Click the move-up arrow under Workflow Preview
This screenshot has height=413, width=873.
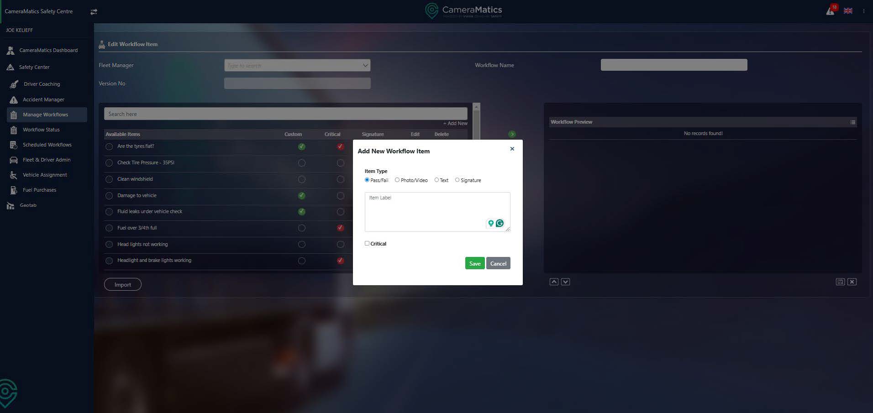(x=554, y=282)
